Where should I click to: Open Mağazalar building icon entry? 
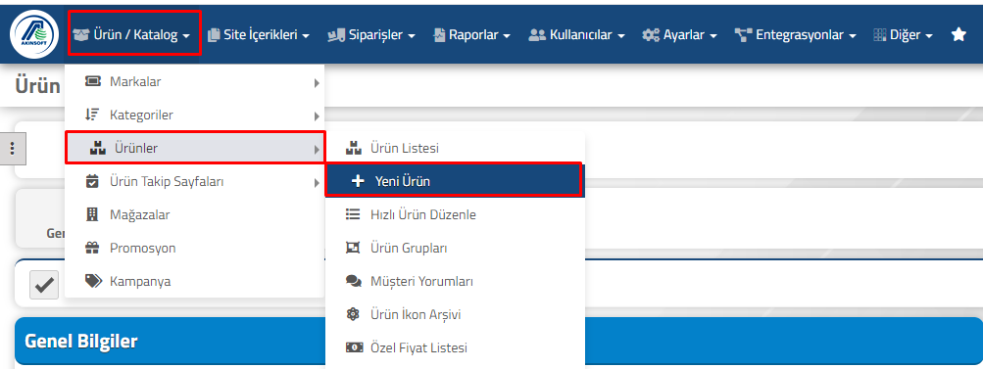pyautogui.click(x=92, y=215)
